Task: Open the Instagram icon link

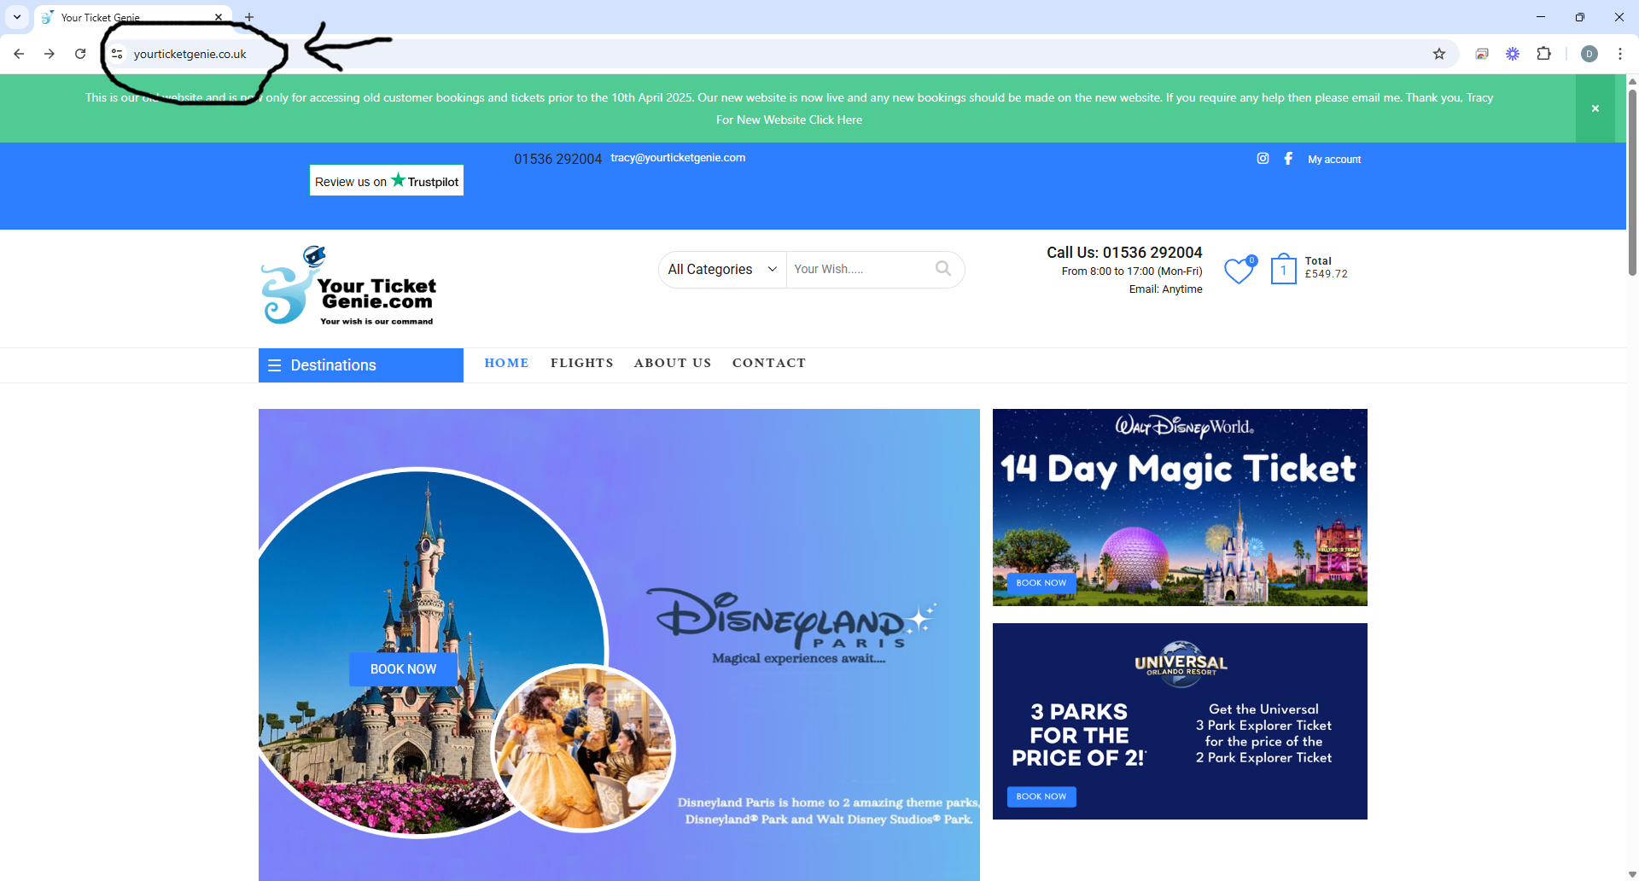Action: 1263,158
